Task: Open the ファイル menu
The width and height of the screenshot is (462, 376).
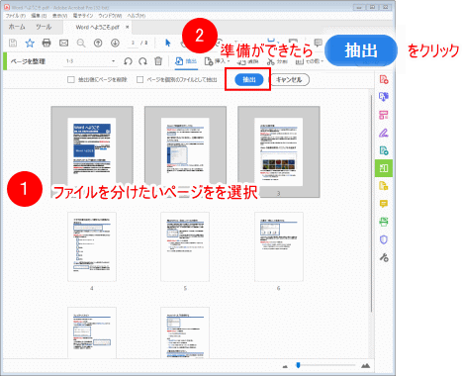Action: (x=16, y=16)
